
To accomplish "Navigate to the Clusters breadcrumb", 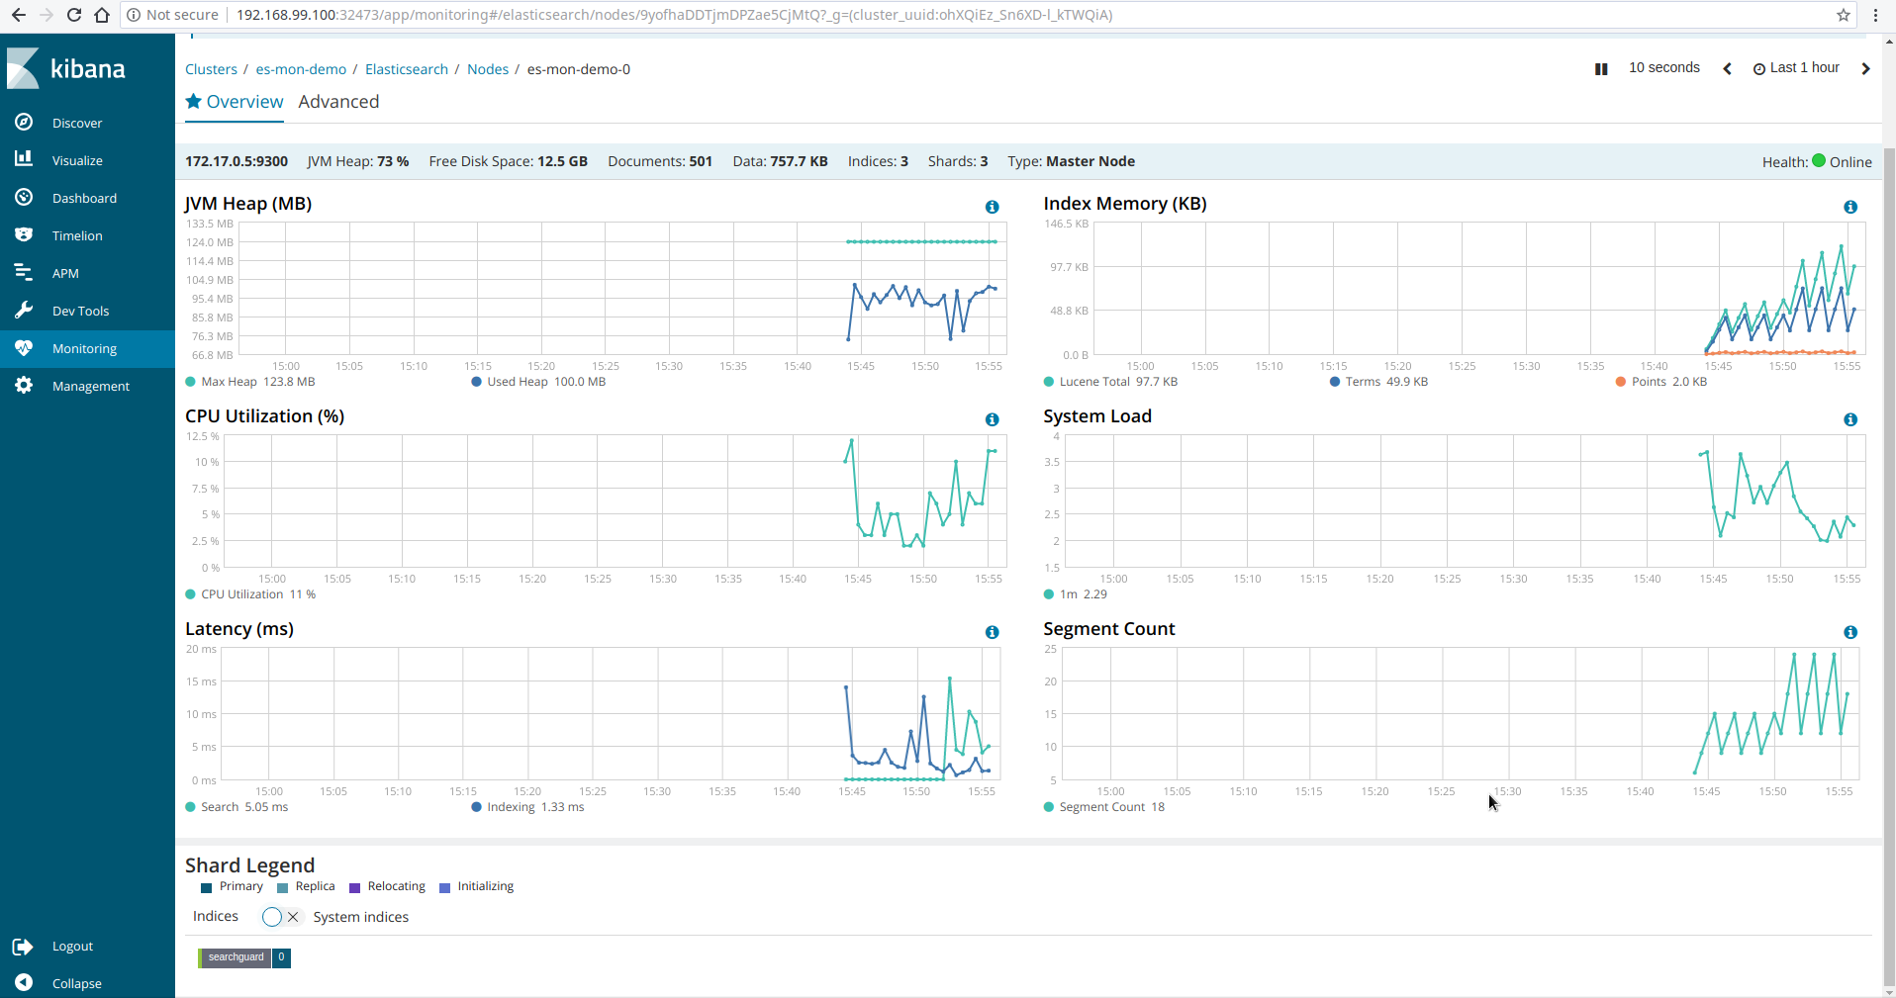I will tap(211, 68).
